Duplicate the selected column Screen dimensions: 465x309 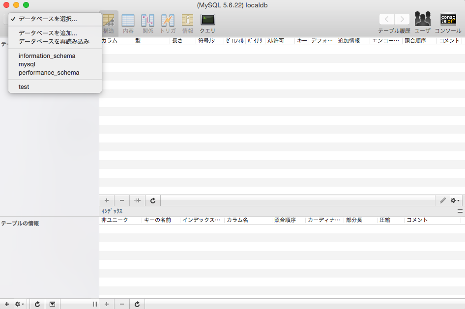(x=137, y=200)
